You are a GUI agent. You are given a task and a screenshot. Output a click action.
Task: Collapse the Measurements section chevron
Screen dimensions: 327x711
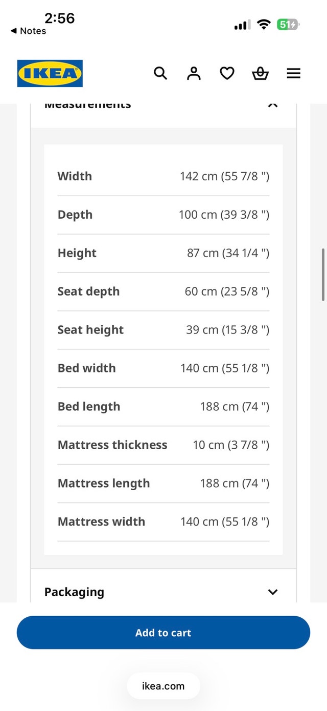pyautogui.click(x=273, y=105)
